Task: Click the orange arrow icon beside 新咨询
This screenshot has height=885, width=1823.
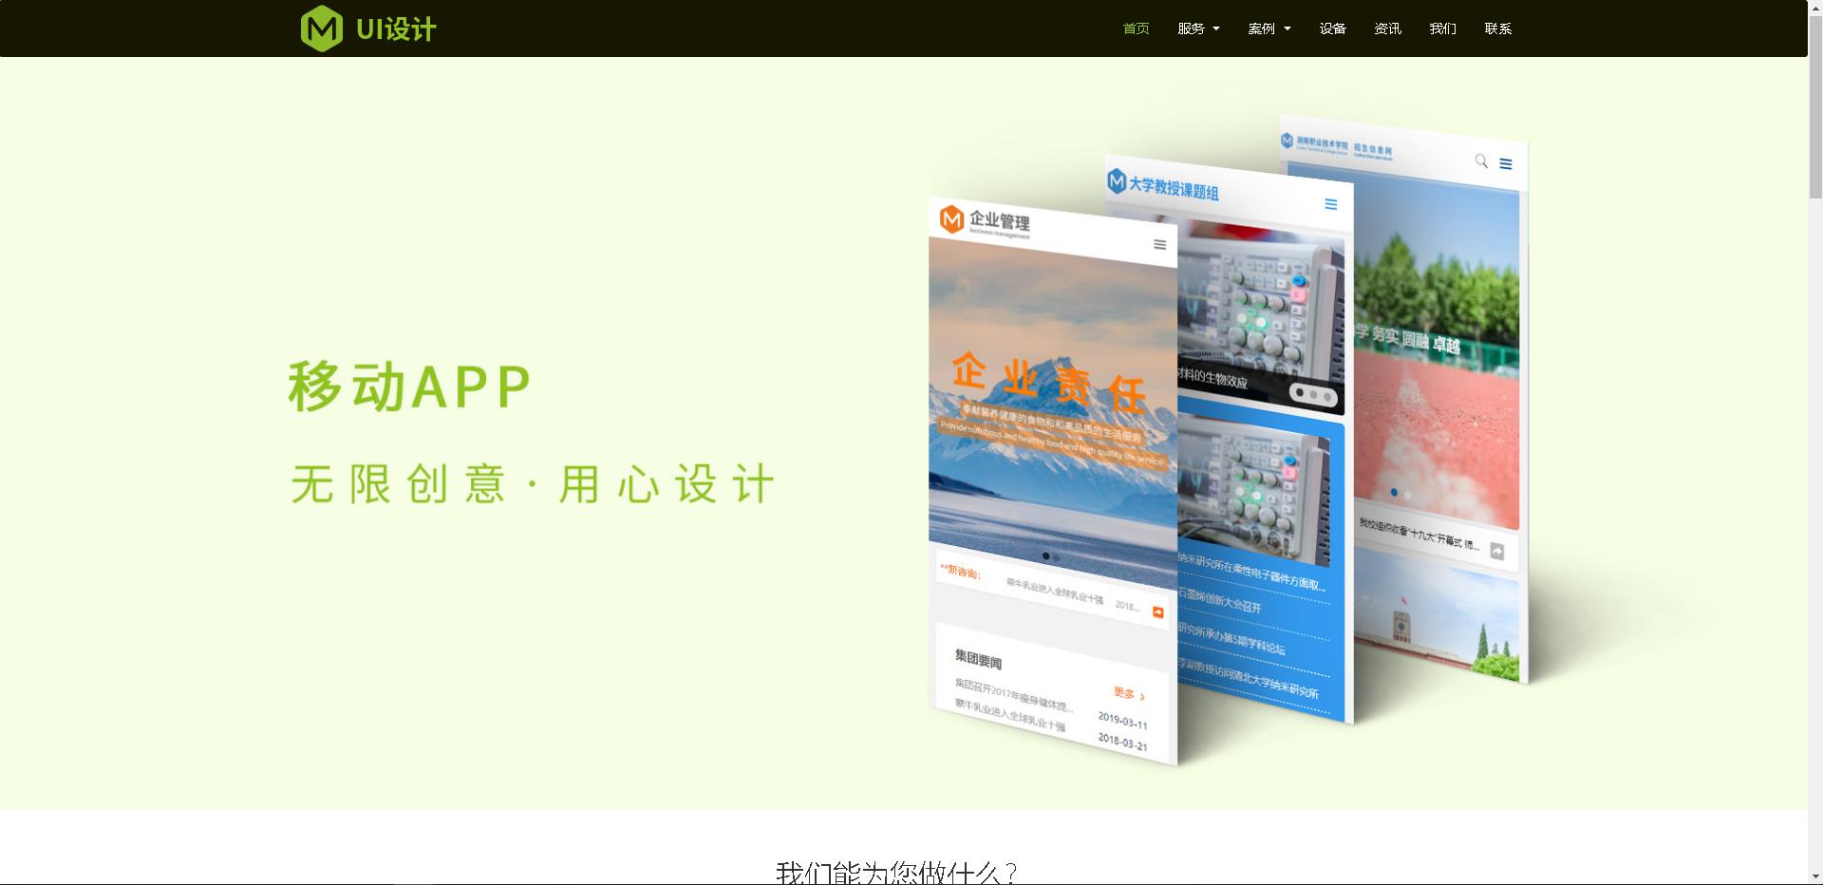Action: [1157, 612]
